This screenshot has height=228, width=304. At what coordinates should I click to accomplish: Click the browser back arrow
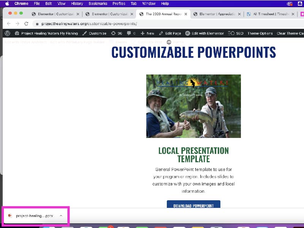tap(8, 24)
